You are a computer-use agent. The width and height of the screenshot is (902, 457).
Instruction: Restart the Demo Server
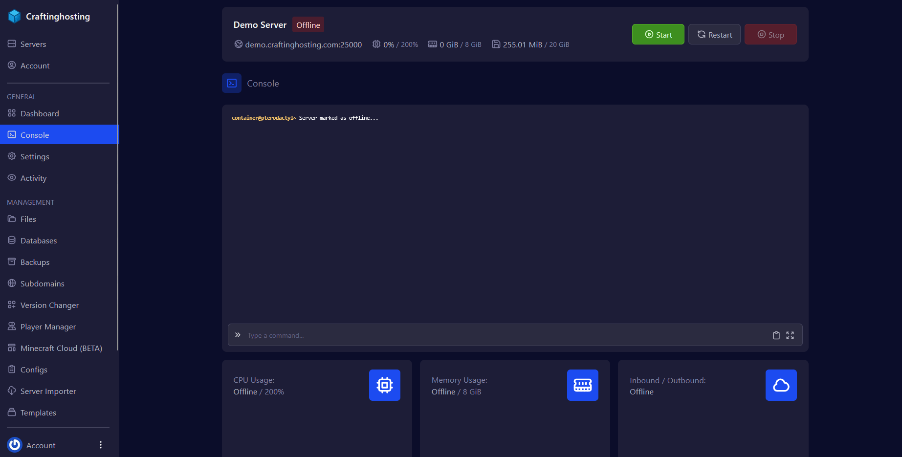pos(714,34)
